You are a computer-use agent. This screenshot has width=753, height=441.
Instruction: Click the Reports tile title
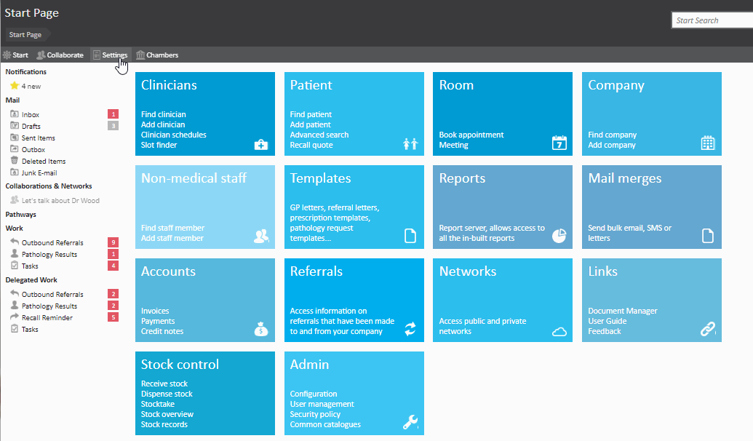462,178
